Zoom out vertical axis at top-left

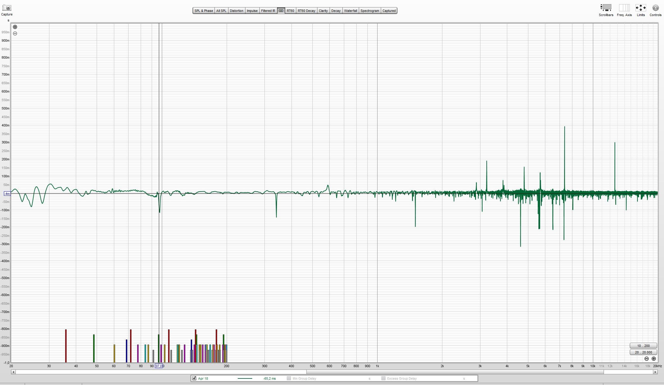click(15, 33)
